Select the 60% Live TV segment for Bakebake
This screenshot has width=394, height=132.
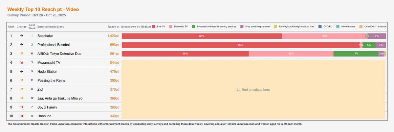[202, 36]
